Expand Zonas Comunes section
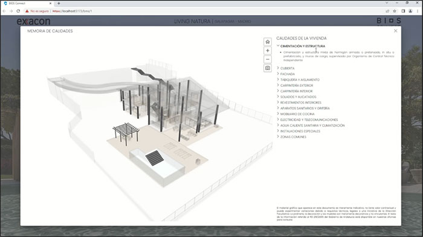Viewport: 423px width, 237px height. (x=291, y=137)
